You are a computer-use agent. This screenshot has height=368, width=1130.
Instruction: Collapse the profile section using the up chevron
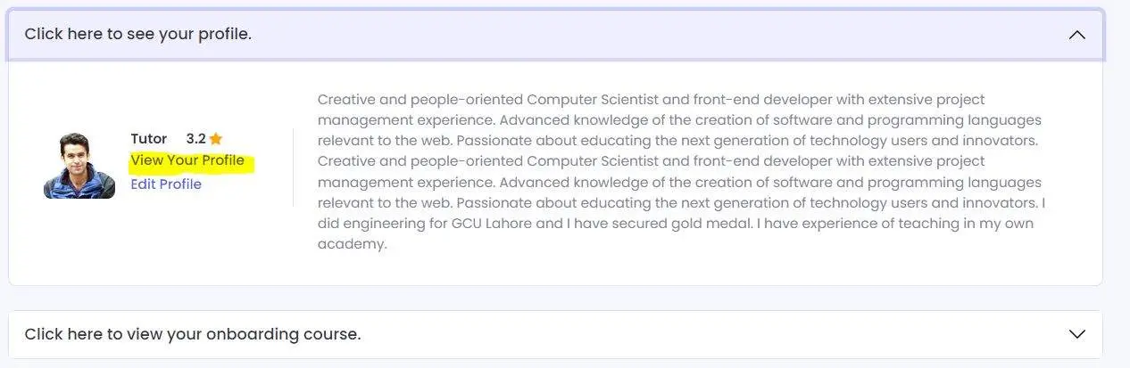[x=1076, y=35]
